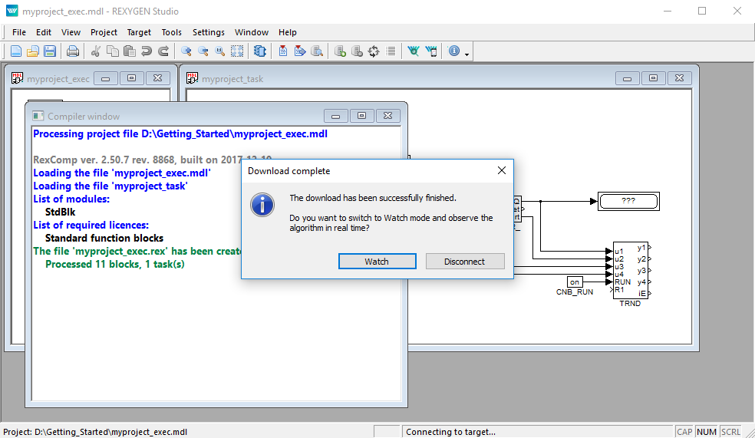Click the Fit to window dashed icon

tap(237, 51)
